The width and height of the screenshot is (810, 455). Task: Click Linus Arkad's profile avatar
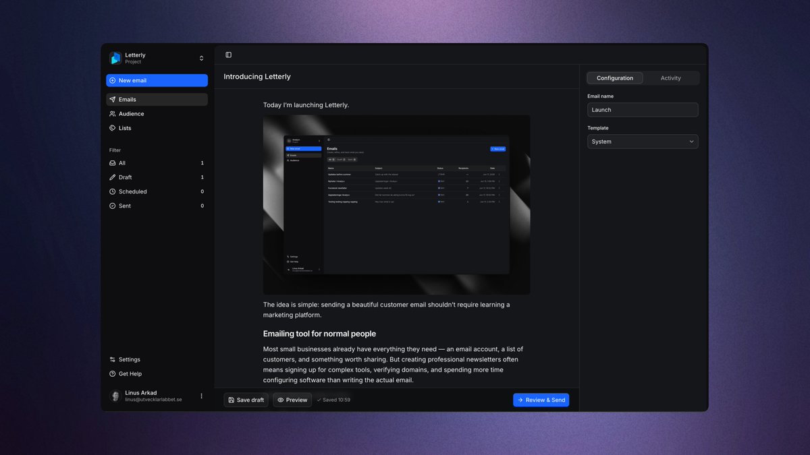pyautogui.click(x=115, y=396)
